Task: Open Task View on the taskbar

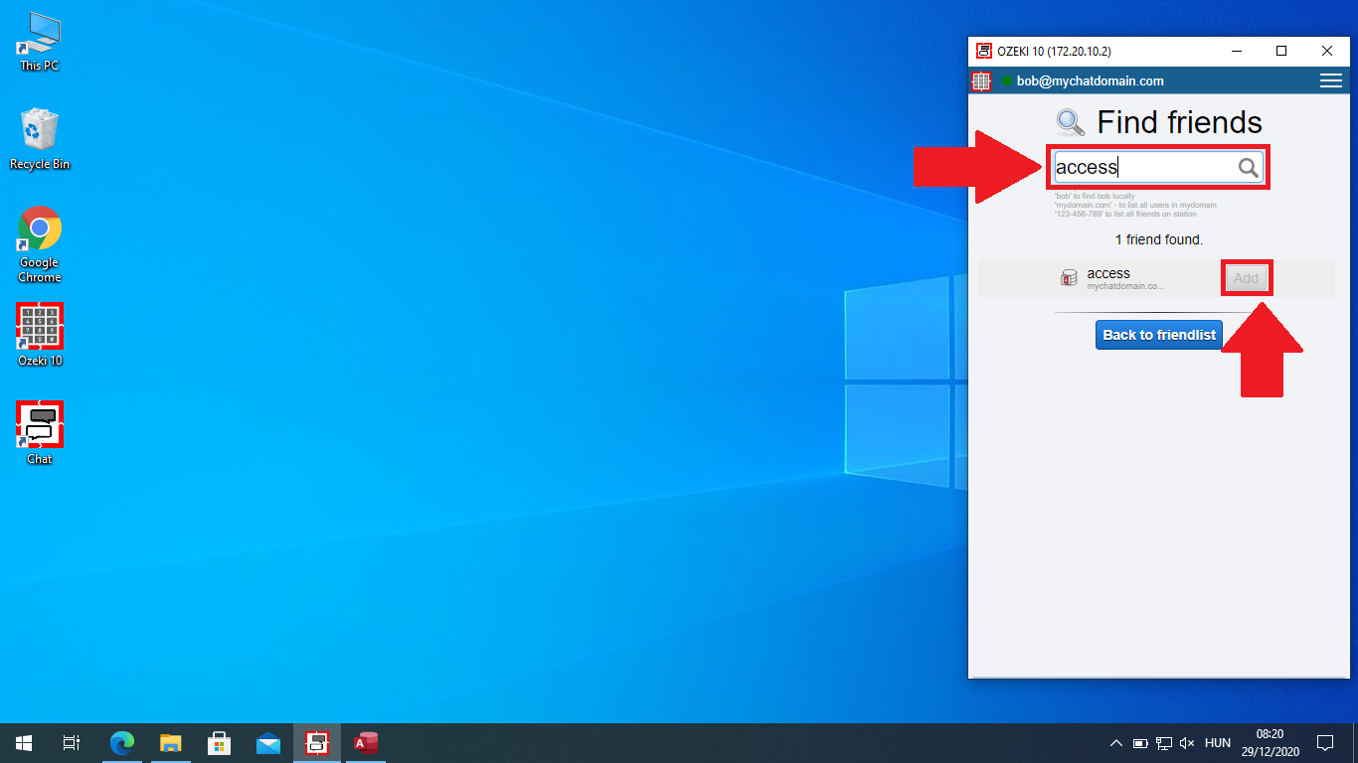Action: [x=72, y=743]
